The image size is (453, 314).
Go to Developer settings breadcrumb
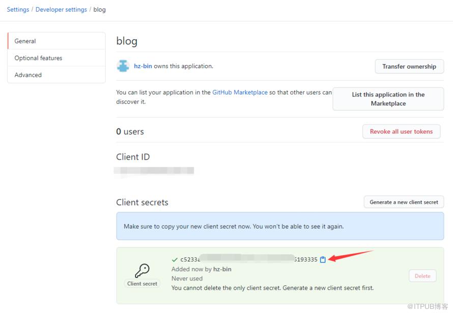[61, 10]
